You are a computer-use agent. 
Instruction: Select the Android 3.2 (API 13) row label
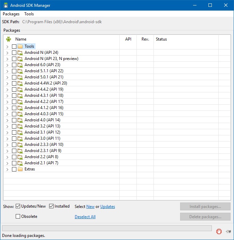tap(42, 126)
